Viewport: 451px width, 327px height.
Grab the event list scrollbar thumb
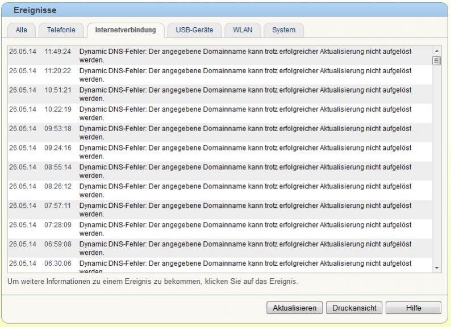(437, 61)
